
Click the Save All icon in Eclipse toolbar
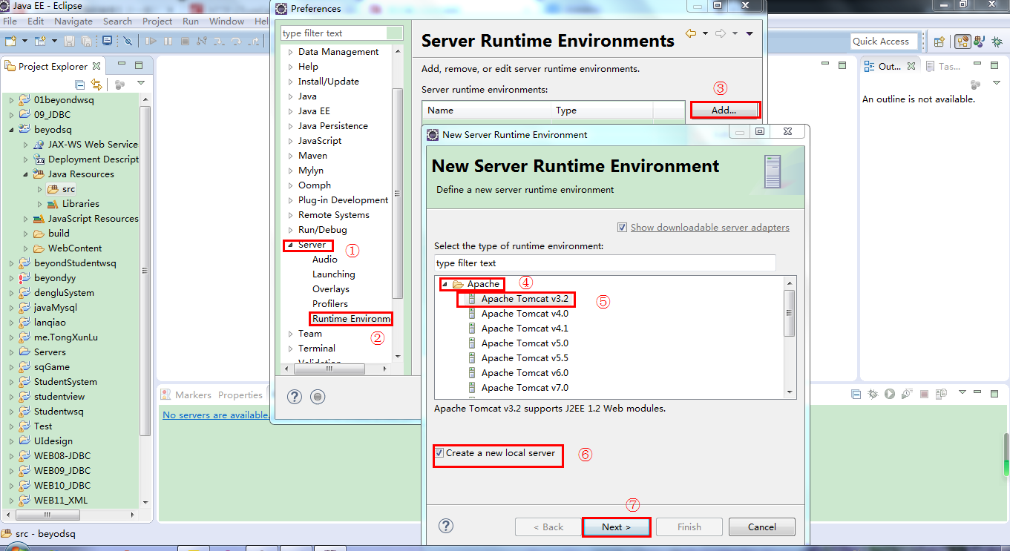coord(86,42)
